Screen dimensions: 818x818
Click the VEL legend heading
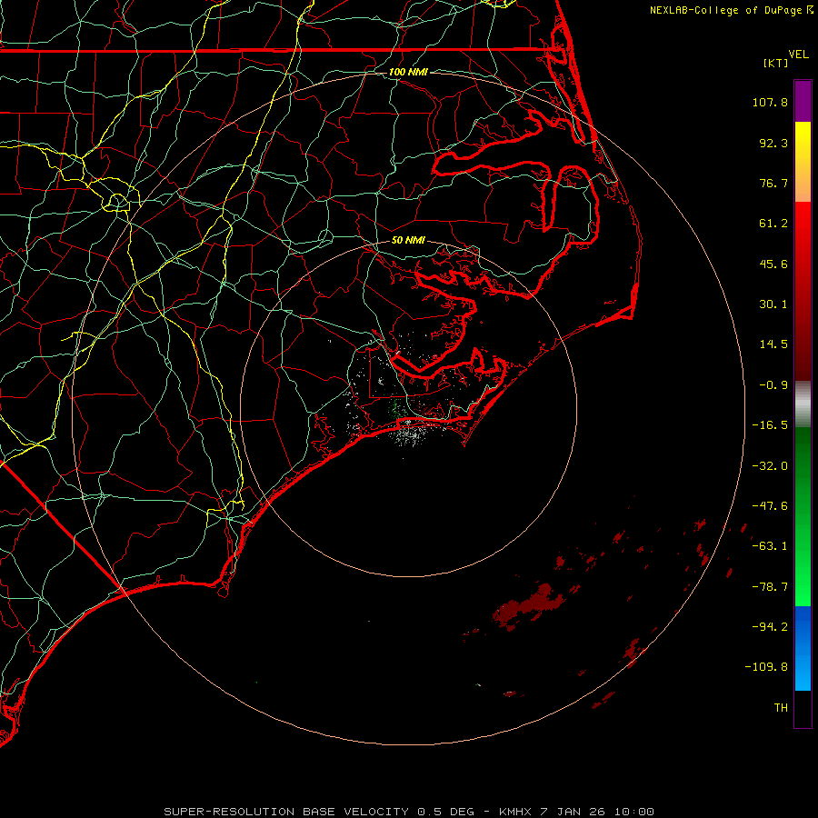point(798,55)
